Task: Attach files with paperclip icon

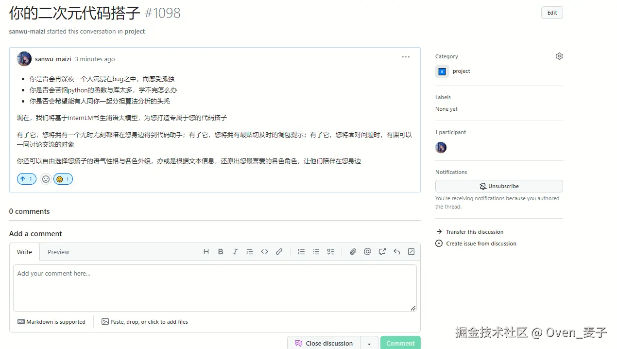Action: (x=353, y=252)
